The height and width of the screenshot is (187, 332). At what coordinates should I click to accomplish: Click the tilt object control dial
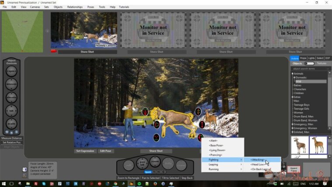tap(11, 111)
